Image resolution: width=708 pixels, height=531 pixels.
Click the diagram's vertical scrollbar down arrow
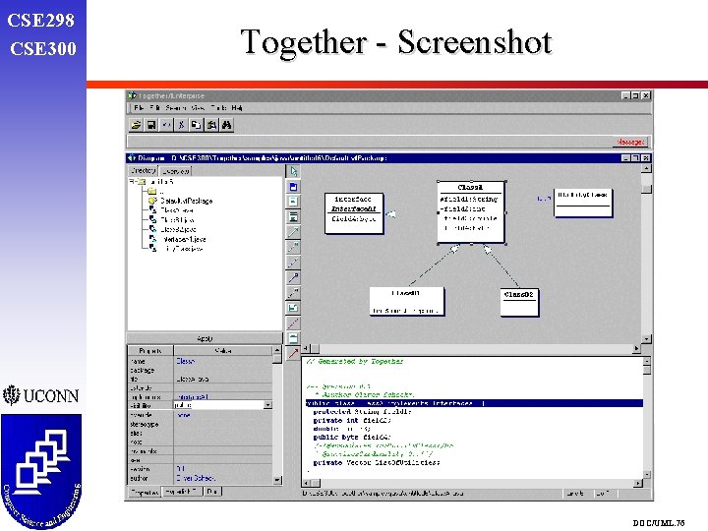click(647, 338)
